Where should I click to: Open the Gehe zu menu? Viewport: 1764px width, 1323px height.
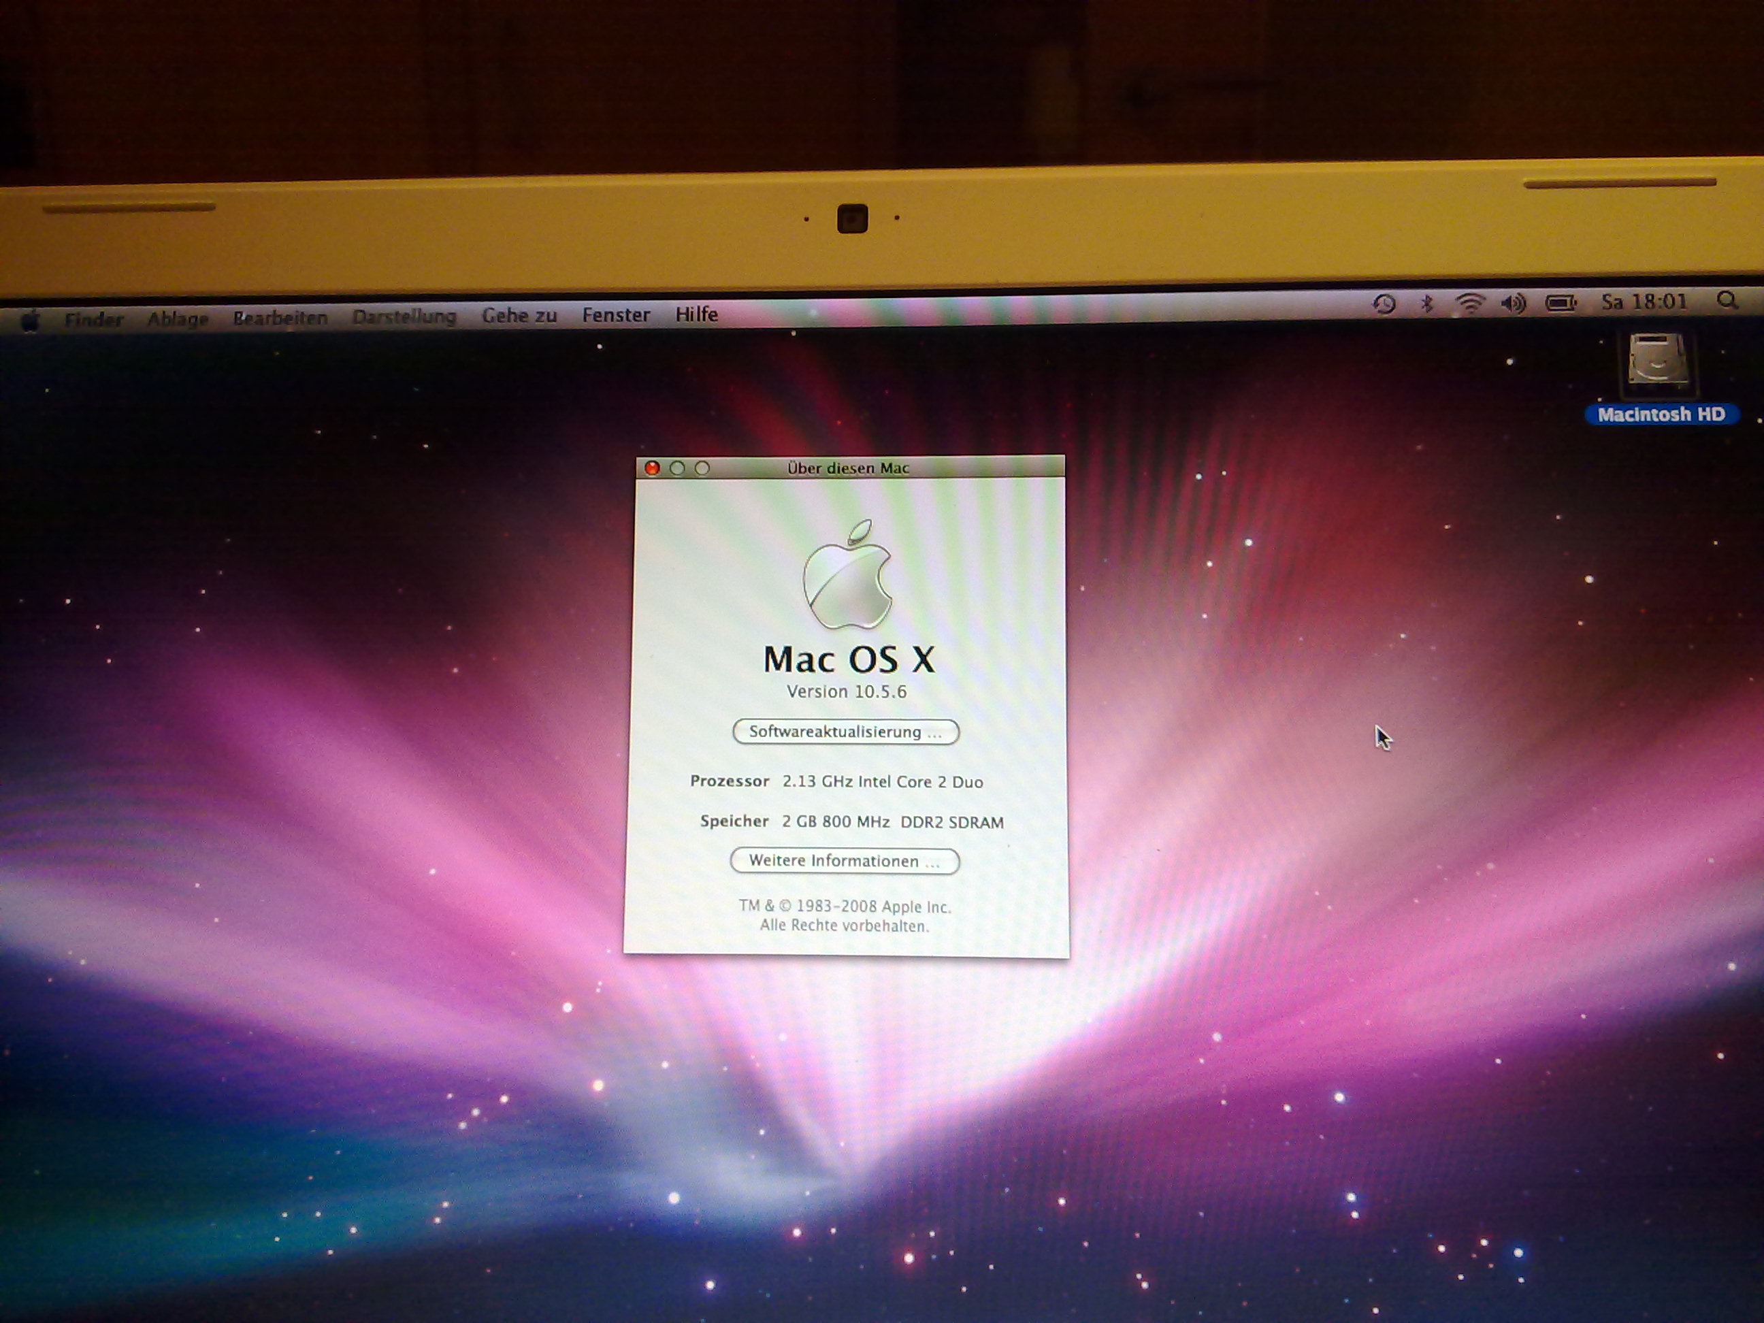click(x=519, y=316)
